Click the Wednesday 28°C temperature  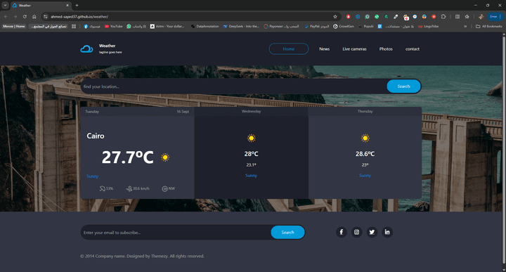point(251,154)
